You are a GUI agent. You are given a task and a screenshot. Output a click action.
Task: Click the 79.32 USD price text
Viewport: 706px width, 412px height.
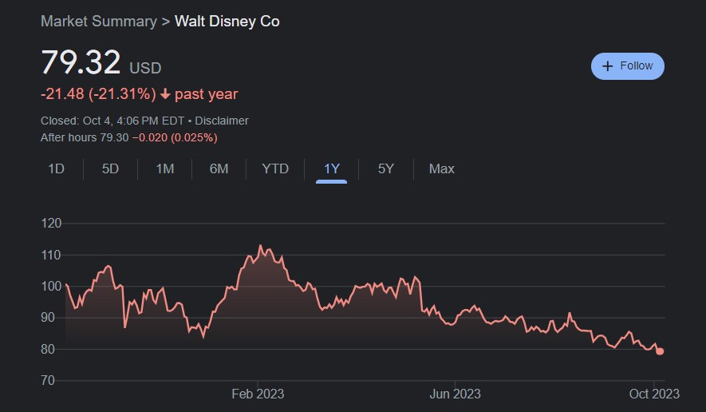coord(101,64)
